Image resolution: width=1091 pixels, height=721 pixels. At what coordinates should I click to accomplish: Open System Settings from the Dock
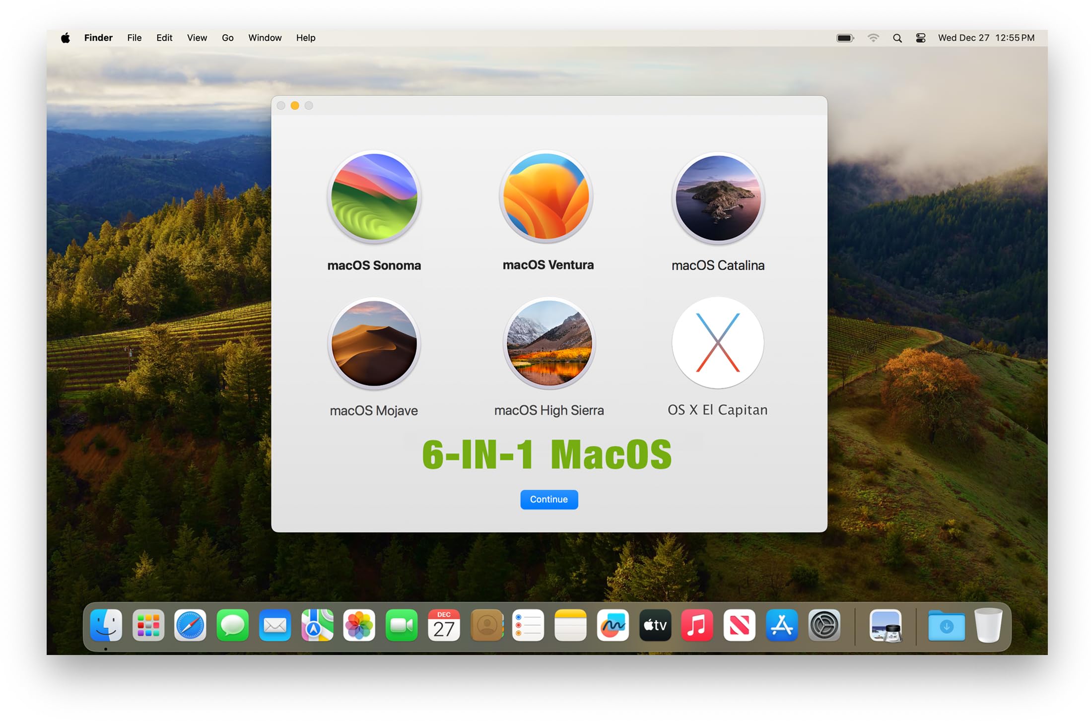click(824, 626)
